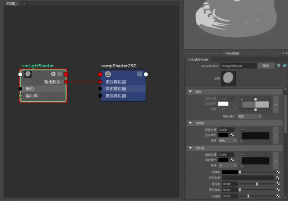Image resolution: width=288 pixels, height=201 pixels.
Task: Click the 输出颜色 output port
Action: tap(66, 82)
